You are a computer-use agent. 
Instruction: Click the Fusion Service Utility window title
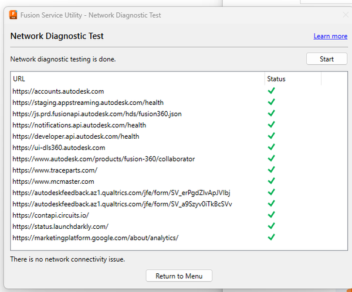[x=91, y=15]
